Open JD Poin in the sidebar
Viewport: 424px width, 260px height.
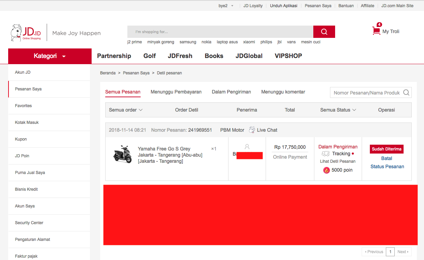click(x=49, y=156)
